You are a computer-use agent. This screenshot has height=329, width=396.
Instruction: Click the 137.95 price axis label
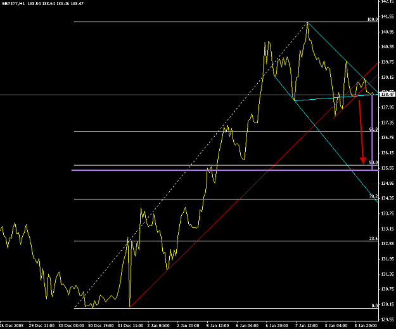point(387,107)
